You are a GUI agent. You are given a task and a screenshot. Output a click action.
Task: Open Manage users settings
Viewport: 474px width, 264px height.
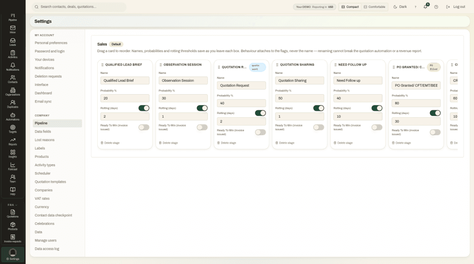[46, 240]
